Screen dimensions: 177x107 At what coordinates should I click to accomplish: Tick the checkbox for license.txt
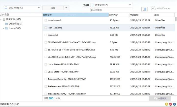coord(46,35)
